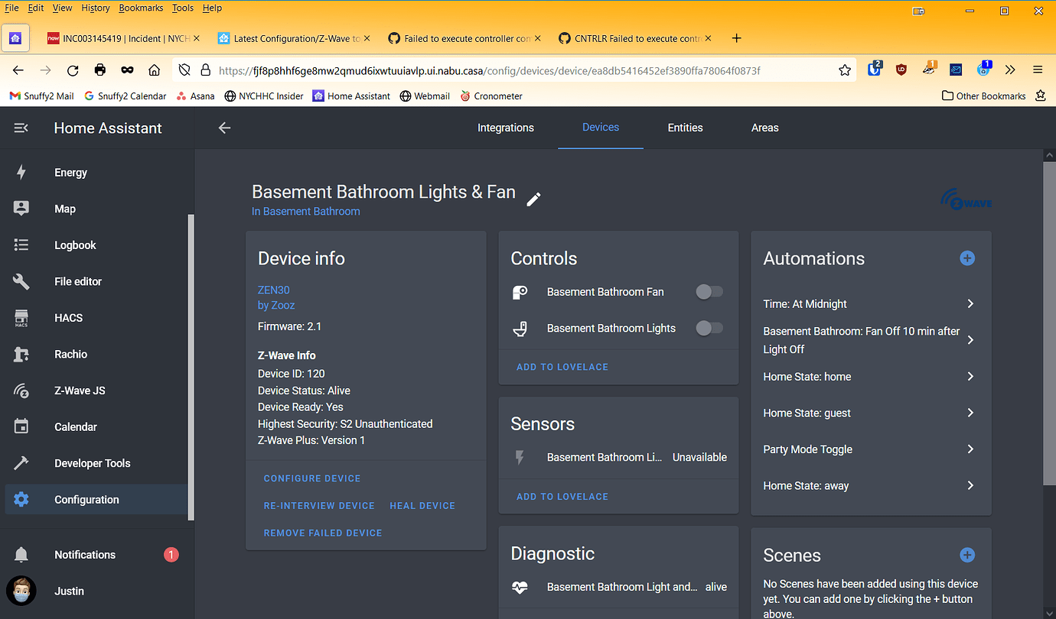Screen dimensions: 1056x619
Task: Click RE-INTERVIEW DEVICE button
Action: pos(319,505)
